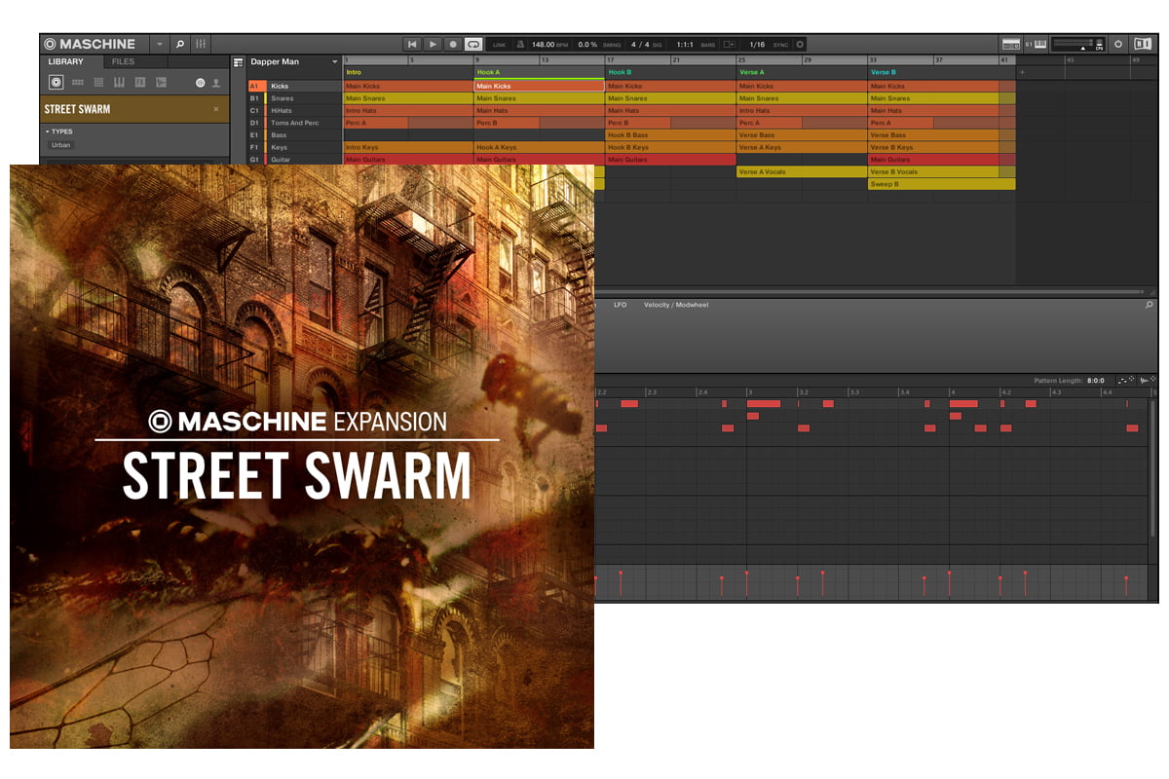Select the Effects file type icon in browser
The width and height of the screenshot is (1169, 779).
click(x=140, y=83)
